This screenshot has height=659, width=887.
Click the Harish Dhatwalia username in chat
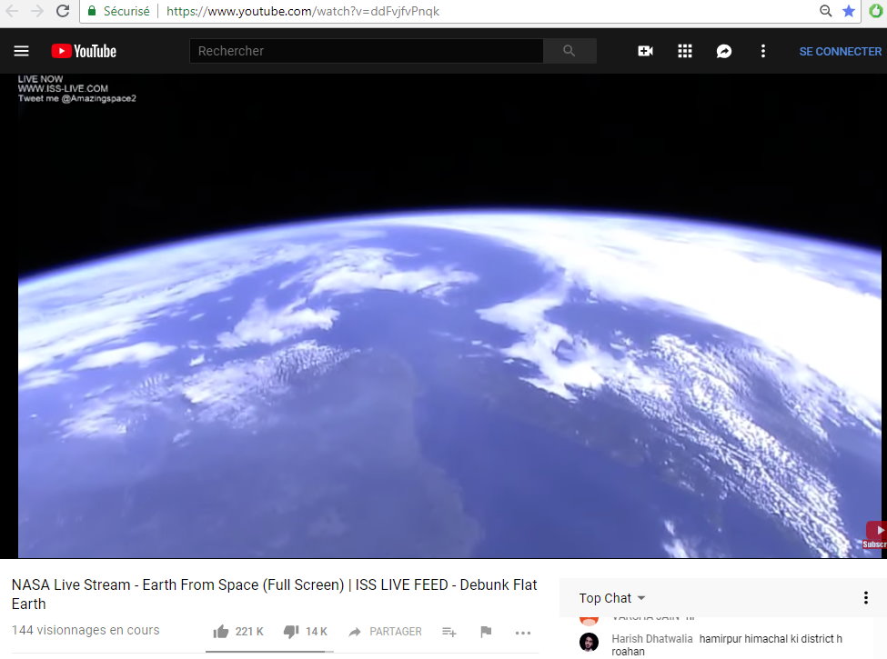pos(651,639)
